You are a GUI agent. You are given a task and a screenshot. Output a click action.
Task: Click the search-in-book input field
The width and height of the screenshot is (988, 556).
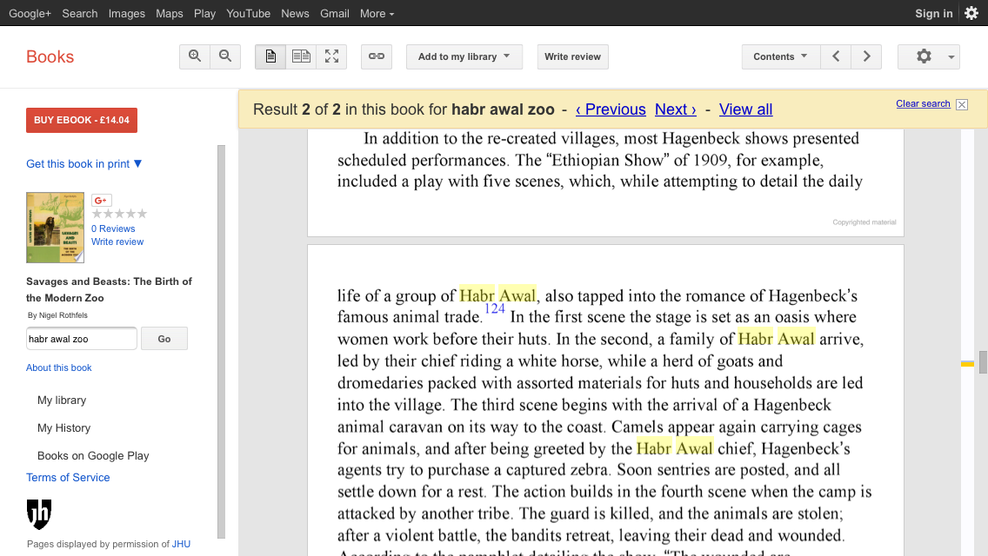point(81,339)
